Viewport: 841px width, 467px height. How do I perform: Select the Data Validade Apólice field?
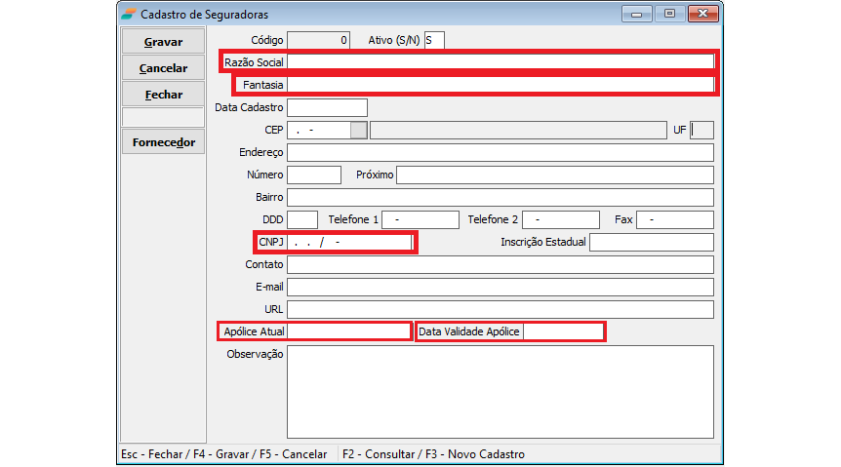coord(563,331)
